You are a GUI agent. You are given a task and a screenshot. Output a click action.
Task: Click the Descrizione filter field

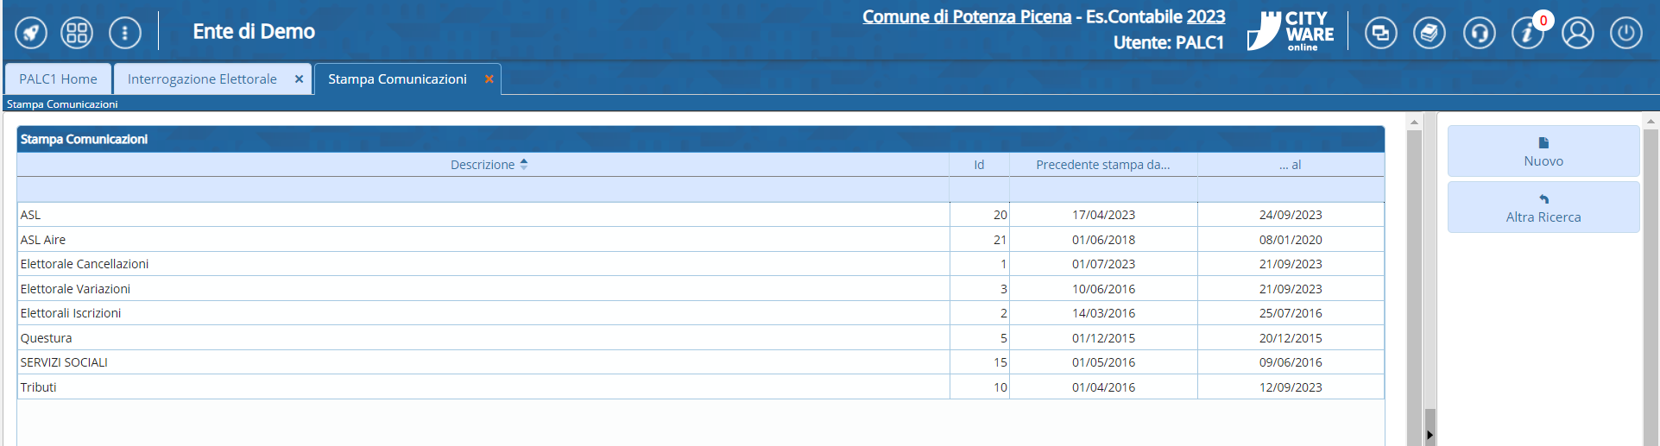(x=483, y=190)
